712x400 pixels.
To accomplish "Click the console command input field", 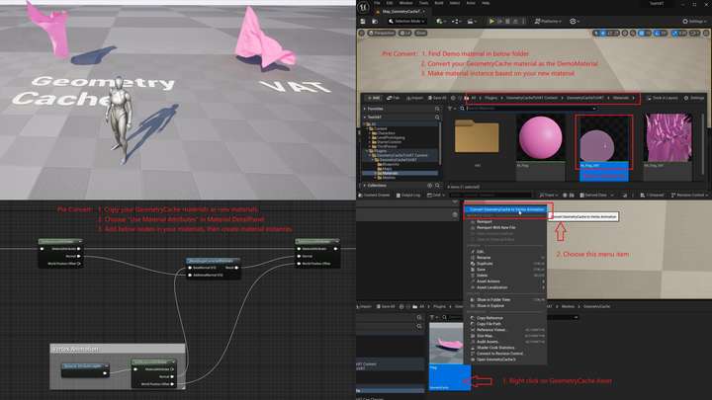I will [x=490, y=195].
